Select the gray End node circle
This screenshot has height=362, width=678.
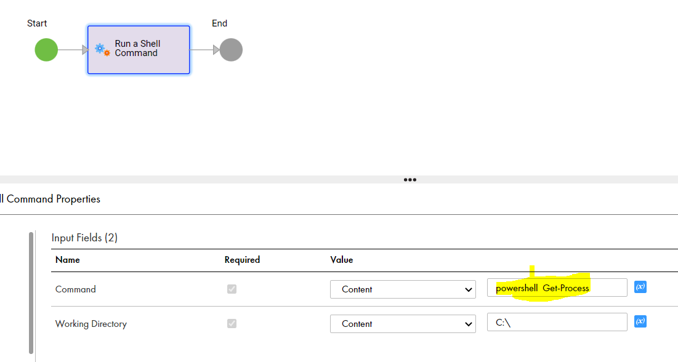(x=231, y=50)
